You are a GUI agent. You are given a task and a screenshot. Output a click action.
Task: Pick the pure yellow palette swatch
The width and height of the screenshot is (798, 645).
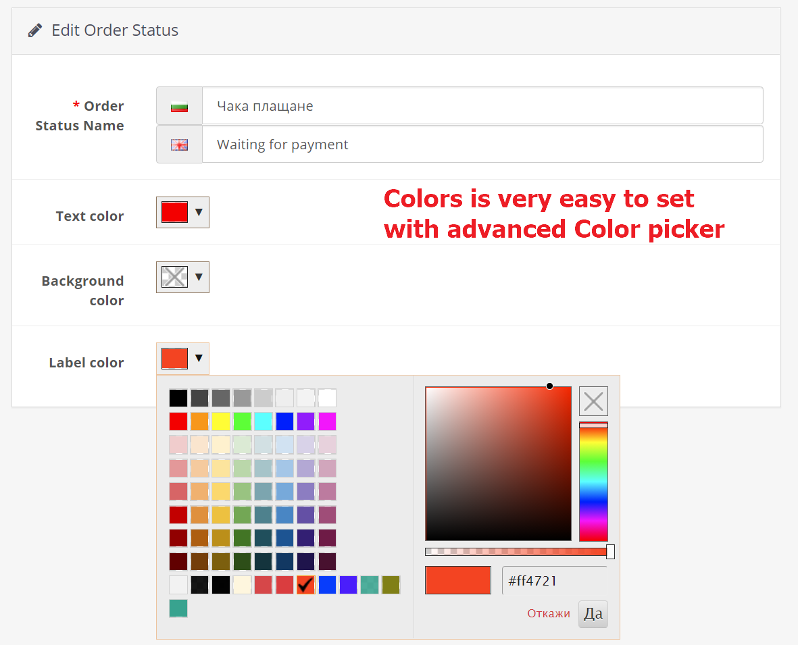point(221,421)
